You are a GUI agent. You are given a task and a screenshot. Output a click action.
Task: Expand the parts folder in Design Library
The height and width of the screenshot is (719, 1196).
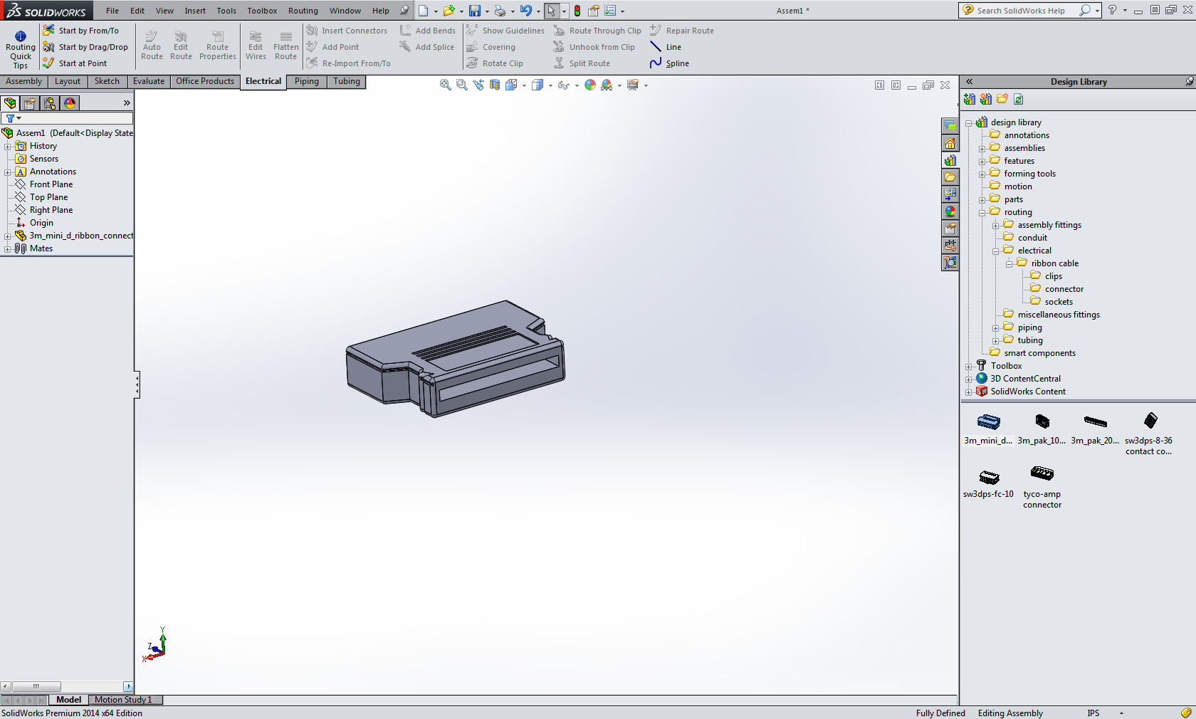[982, 200]
